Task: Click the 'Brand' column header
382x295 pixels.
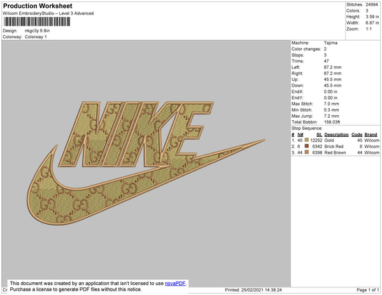Action: click(x=371, y=135)
